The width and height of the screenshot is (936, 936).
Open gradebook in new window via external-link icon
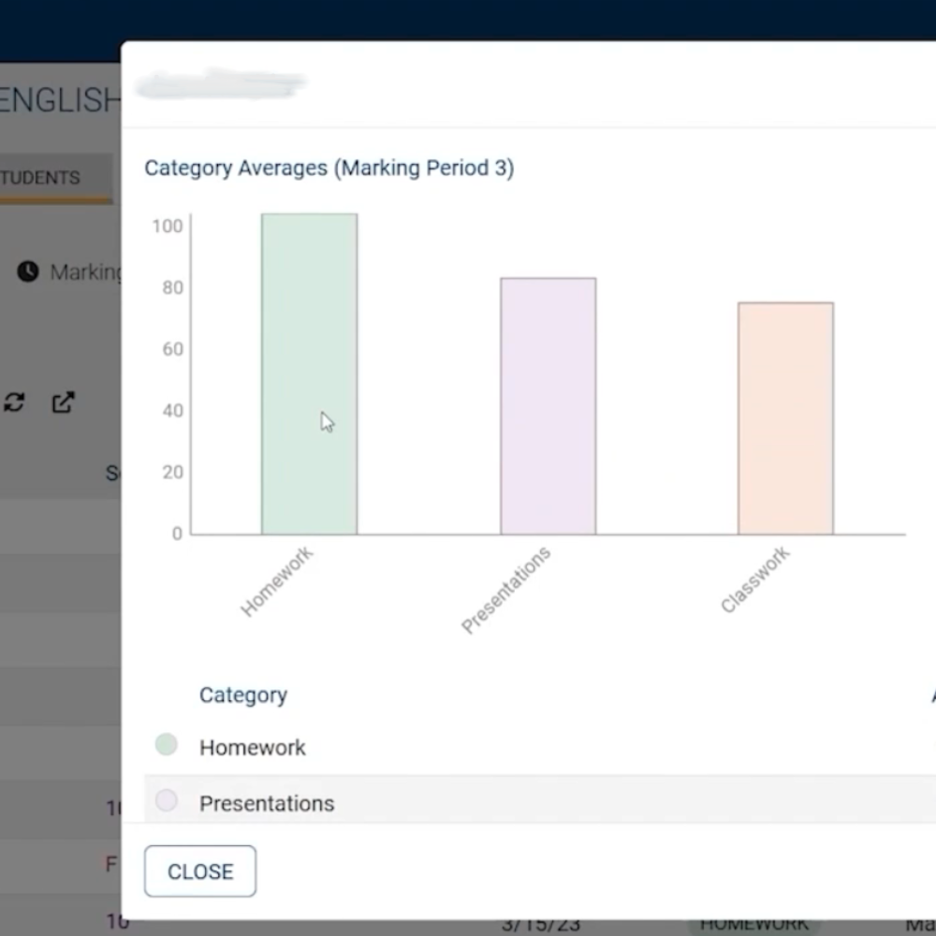(x=62, y=402)
